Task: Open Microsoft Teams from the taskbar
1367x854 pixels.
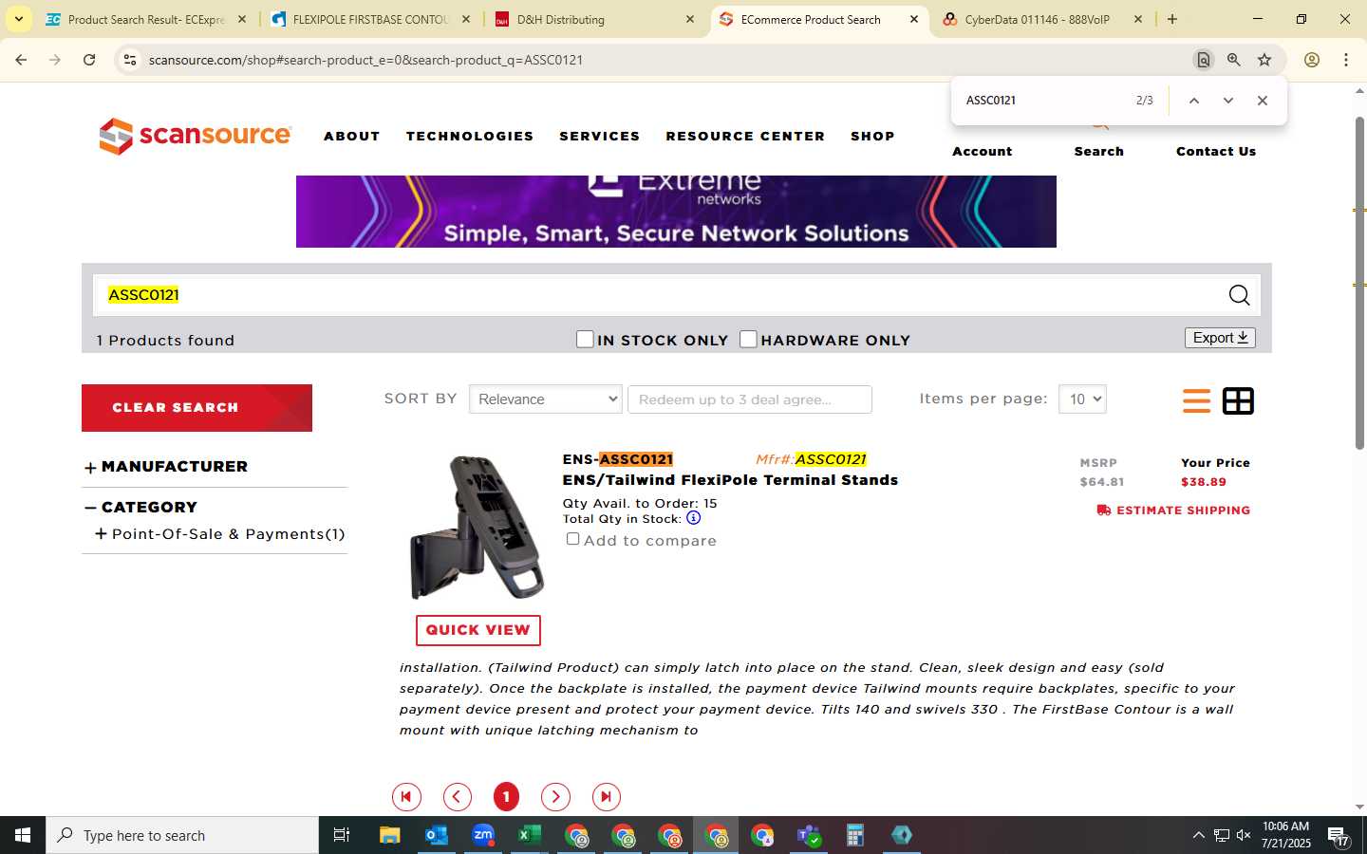Action: coord(809,835)
